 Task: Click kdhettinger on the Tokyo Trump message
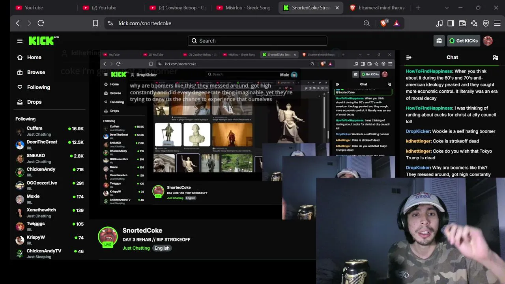(x=419, y=151)
